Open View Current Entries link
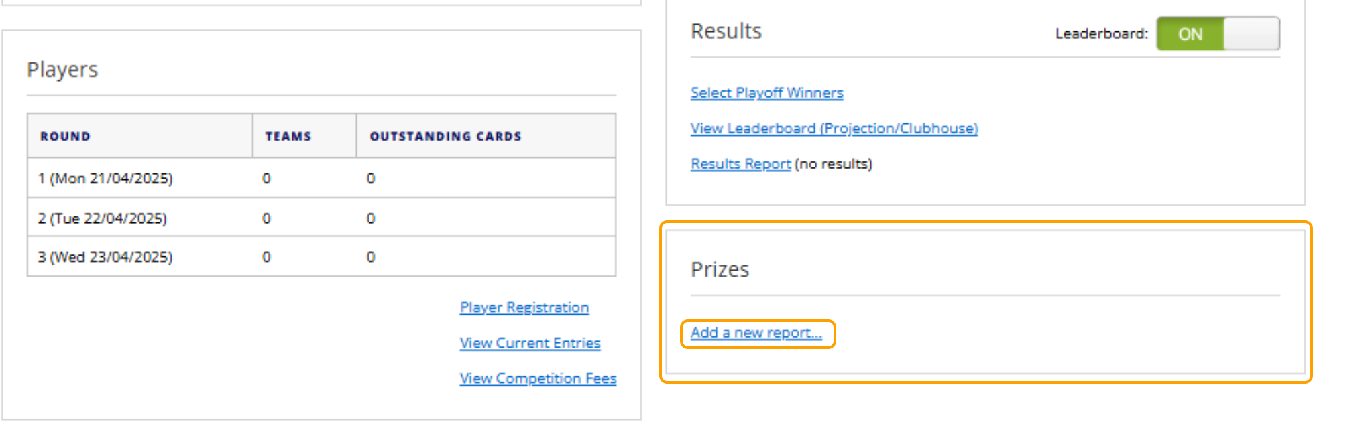Image resolution: width=1368 pixels, height=444 pixels. point(530,343)
